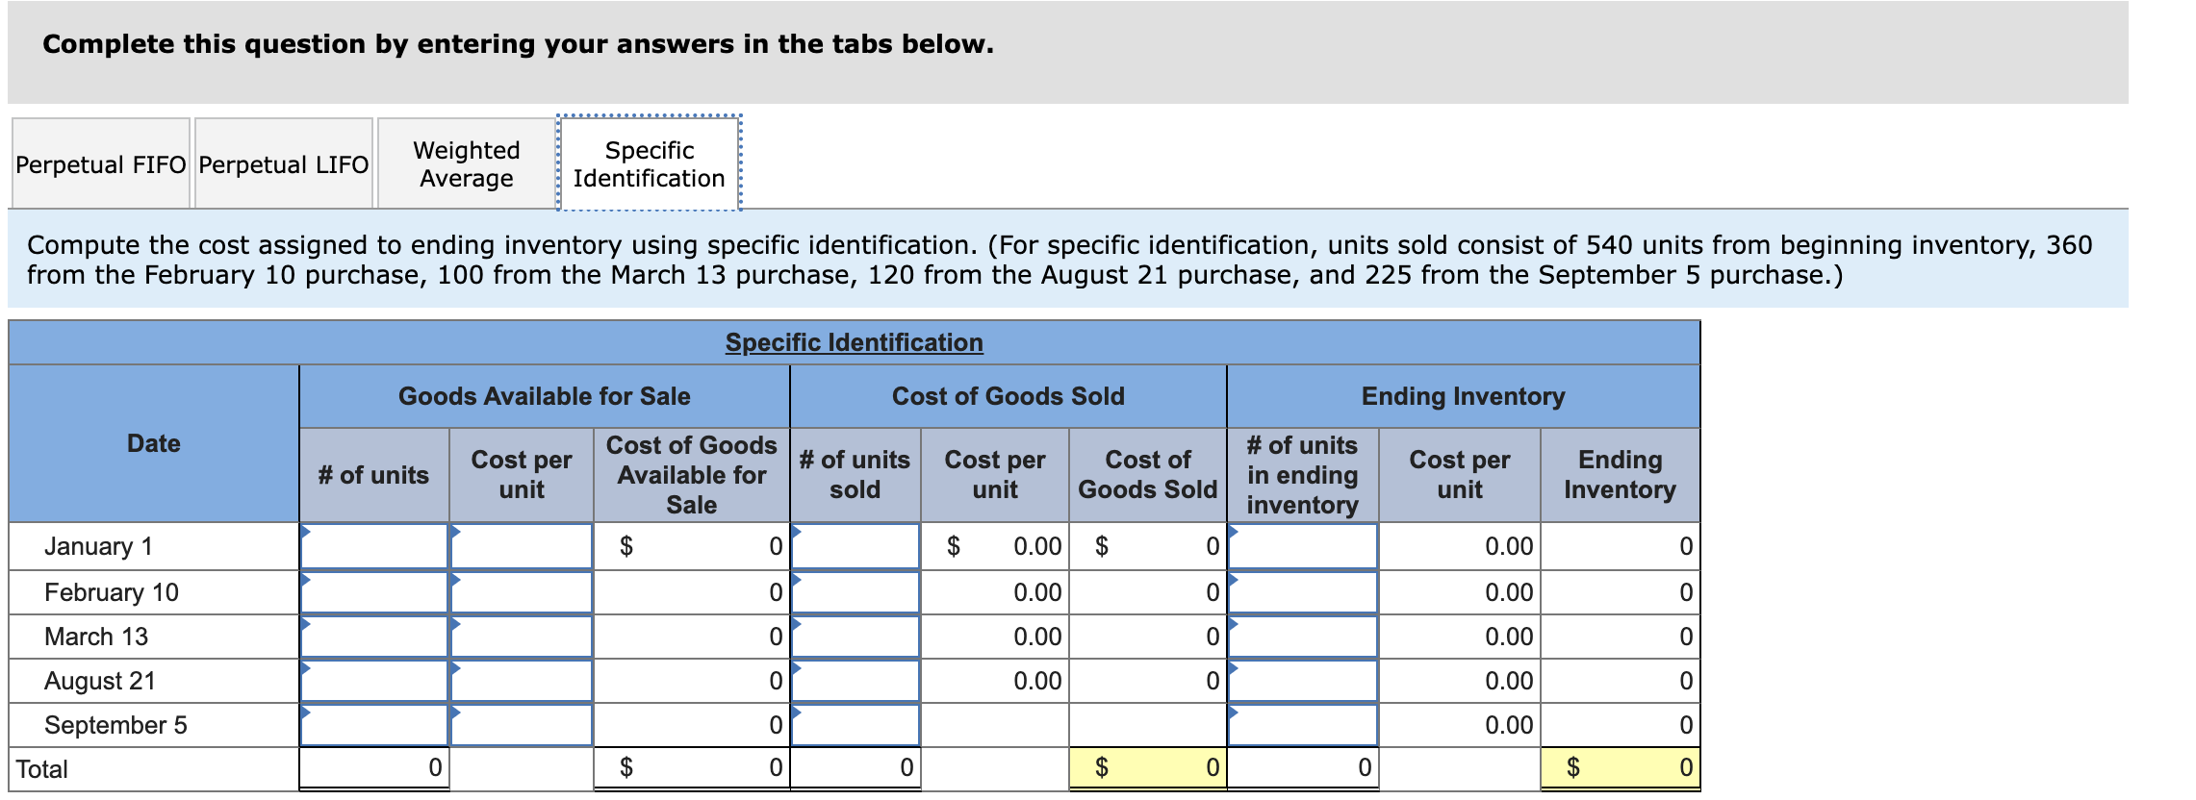Select August 21 units in ending inventory field
The height and width of the screenshot is (800, 2196).
coord(1303,681)
